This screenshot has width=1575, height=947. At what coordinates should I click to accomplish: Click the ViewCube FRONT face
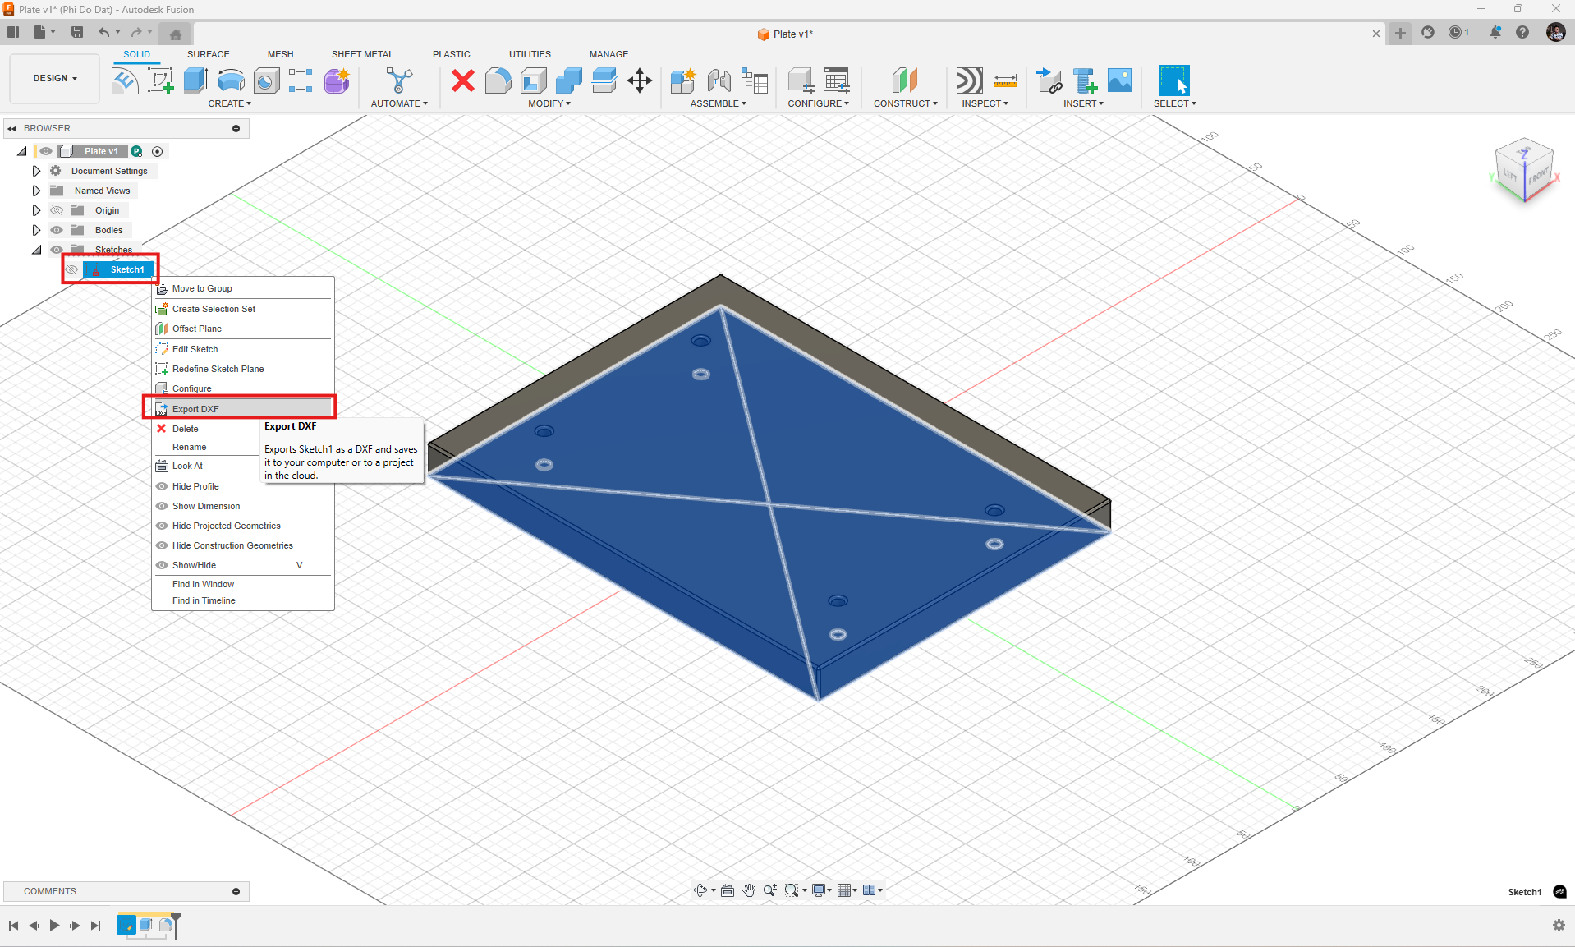click(x=1538, y=174)
